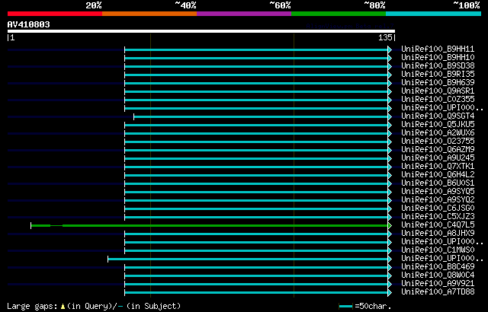Select the UniRef100_C4Q7L5 label
Image resolution: width=488 pixels, height=312 pixels.
point(438,225)
